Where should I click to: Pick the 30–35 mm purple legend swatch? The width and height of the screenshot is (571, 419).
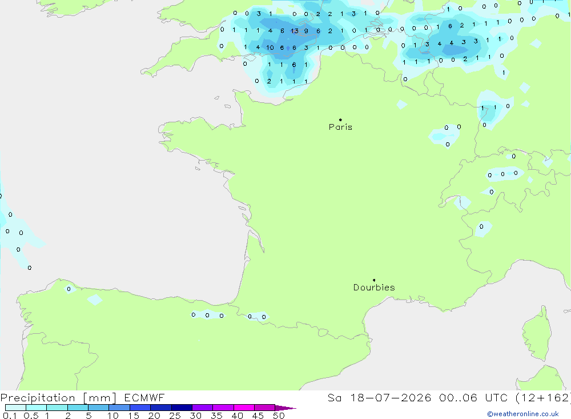(x=202, y=408)
